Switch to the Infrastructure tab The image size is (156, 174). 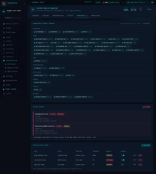click(58, 16)
